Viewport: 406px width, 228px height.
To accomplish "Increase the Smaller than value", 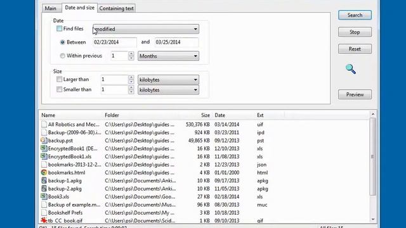I will coord(131,87).
